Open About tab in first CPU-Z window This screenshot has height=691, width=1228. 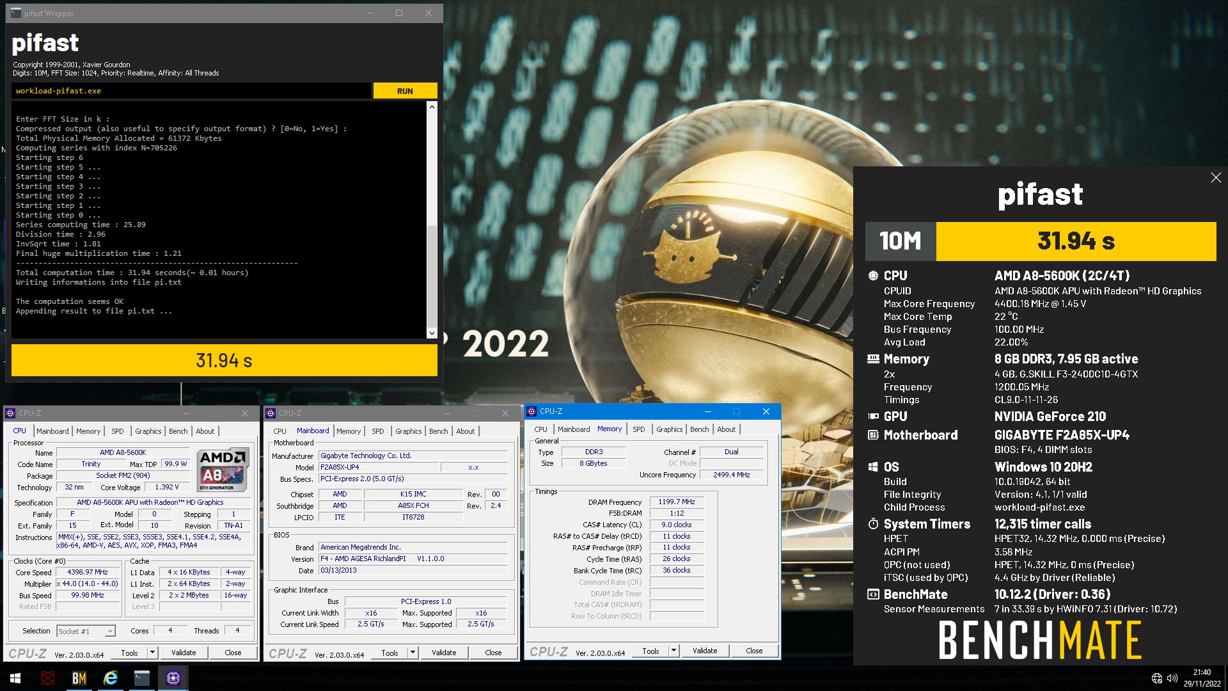pyautogui.click(x=205, y=431)
